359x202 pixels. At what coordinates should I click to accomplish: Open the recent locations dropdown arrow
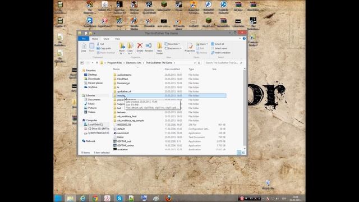pyautogui.click(x=93, y=63)
